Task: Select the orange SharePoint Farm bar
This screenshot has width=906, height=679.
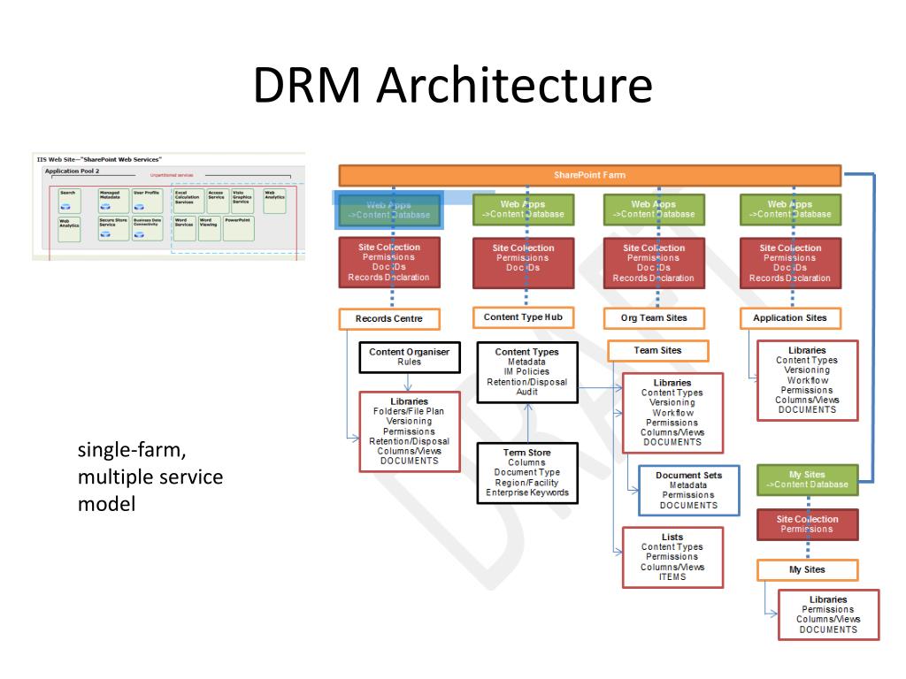Action: click(x=590, y=175)
